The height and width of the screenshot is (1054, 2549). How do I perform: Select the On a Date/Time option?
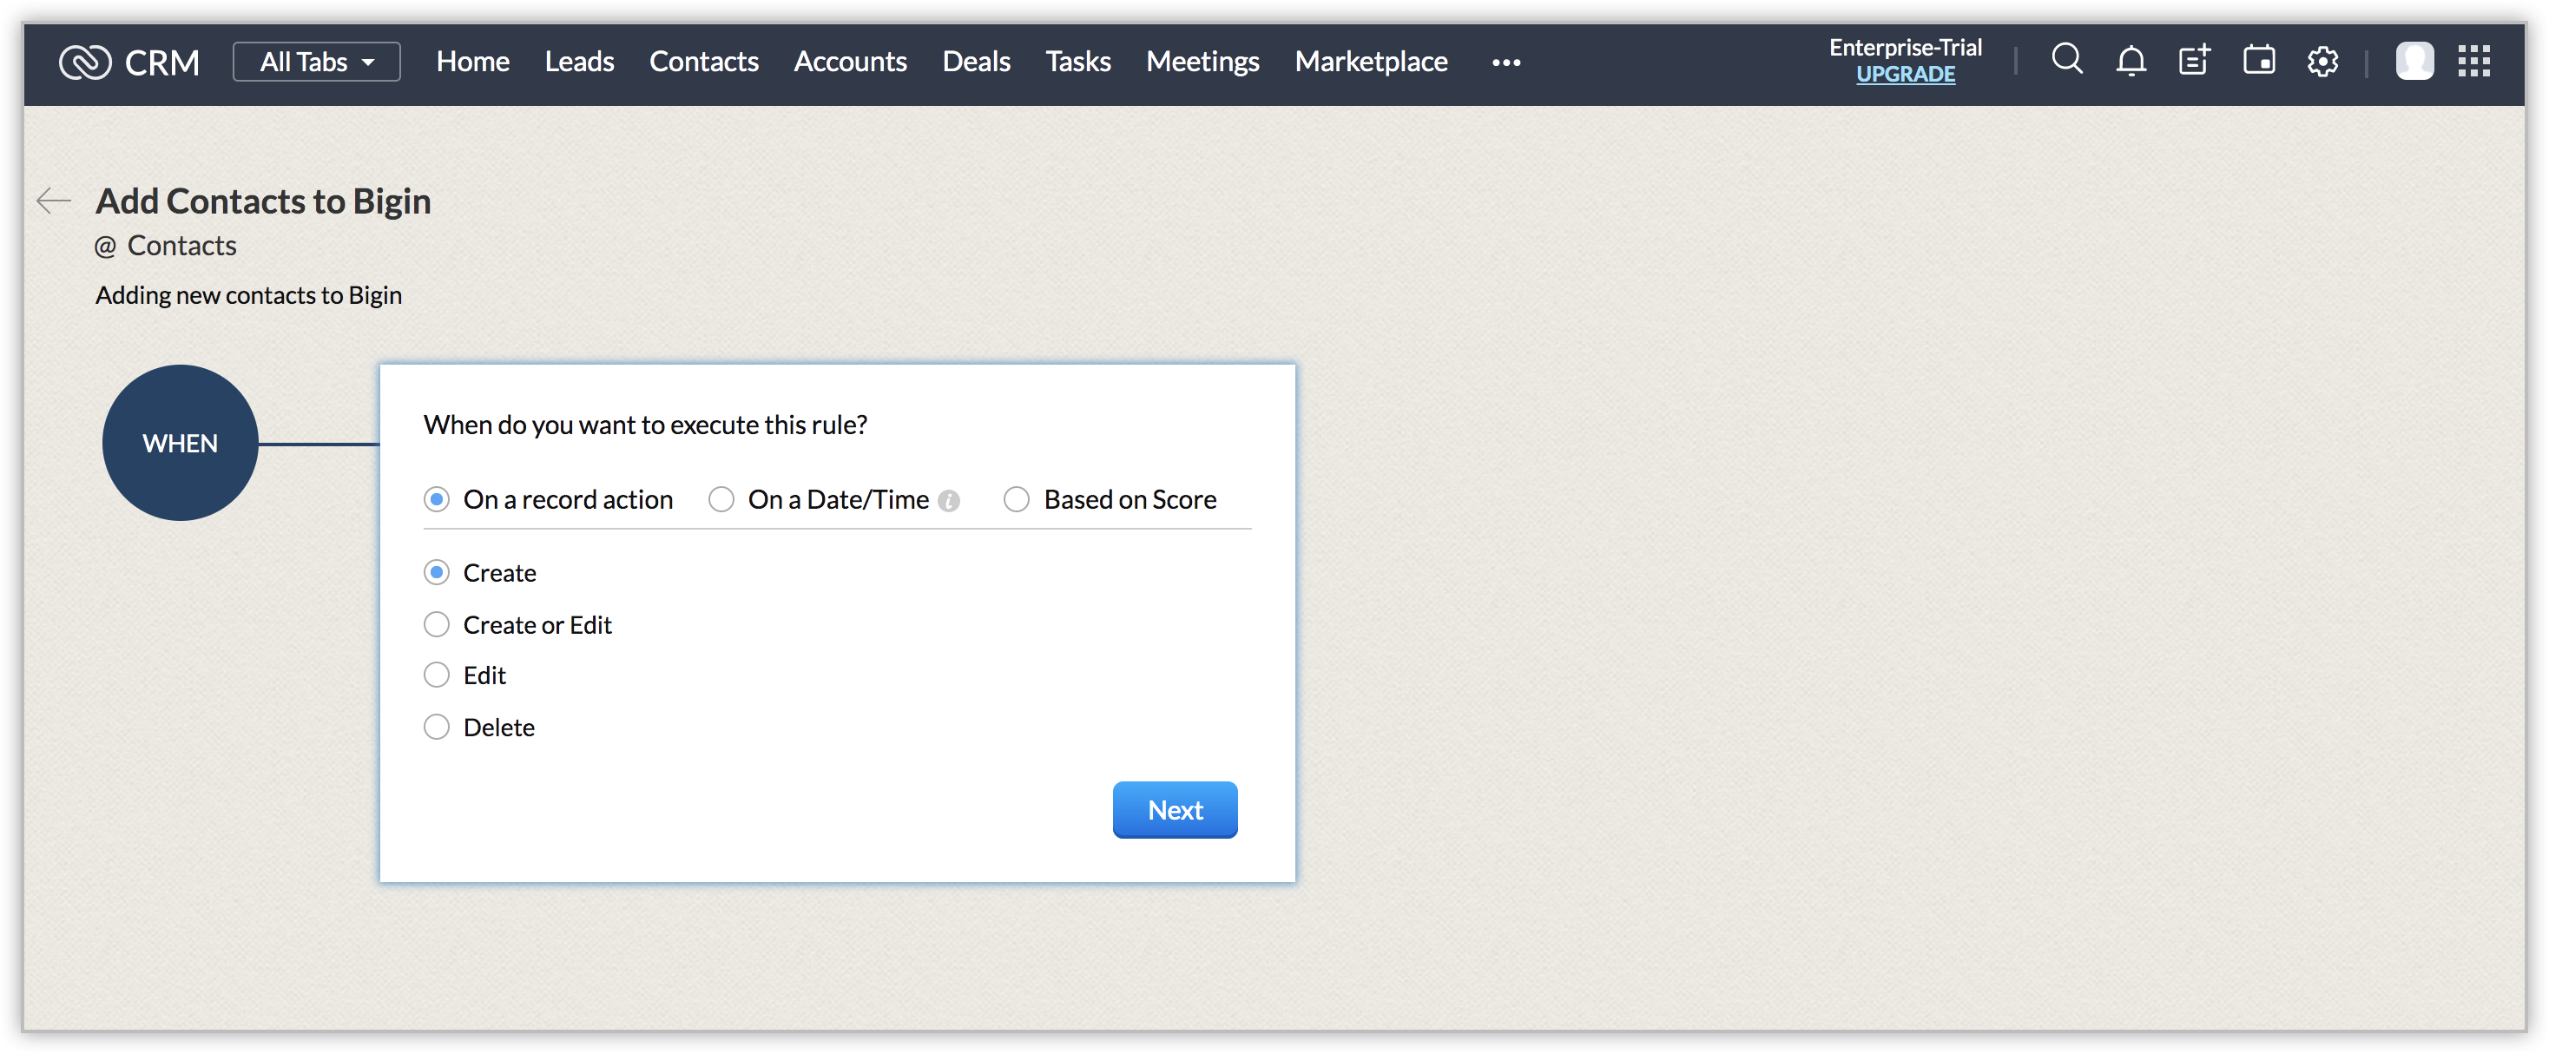(x=721, y=500)
